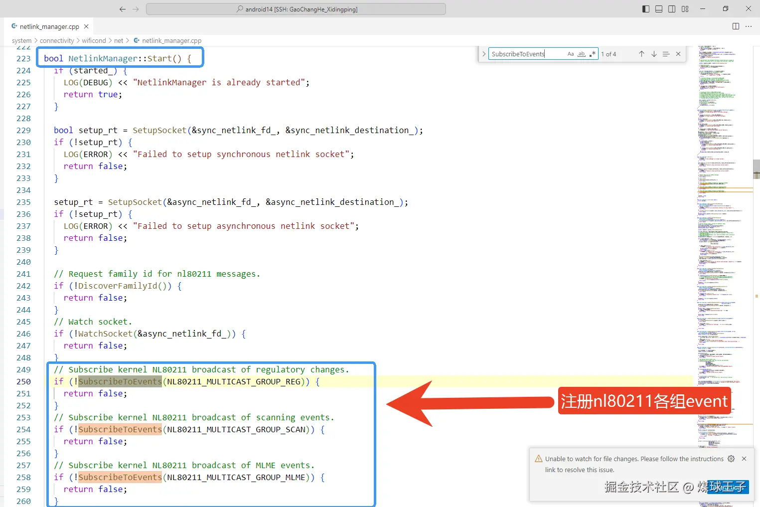
Task: Split the editor to the right
Action: [736, 26]
